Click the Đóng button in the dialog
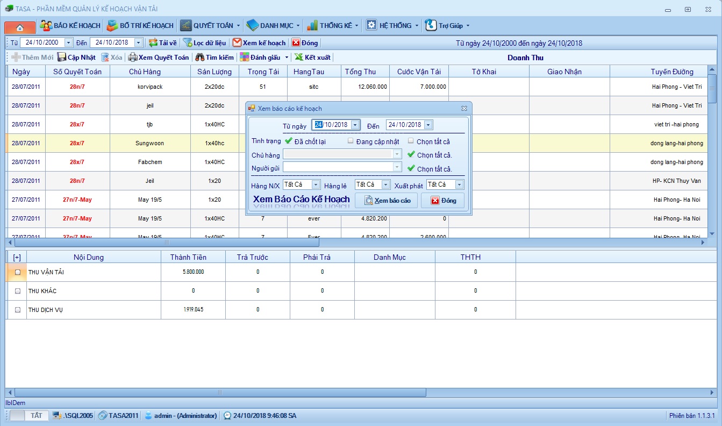This screenshot has width=722, height=426. (x=442, y=201)
